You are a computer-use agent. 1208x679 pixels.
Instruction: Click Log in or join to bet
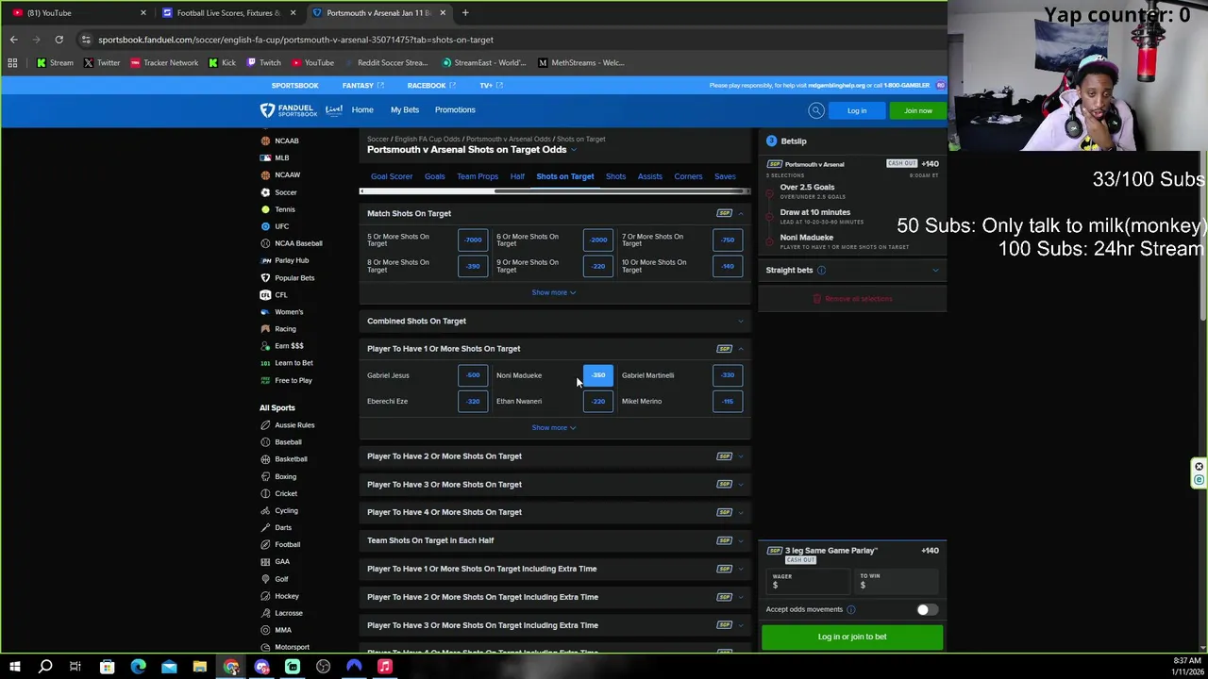(852, 637)
